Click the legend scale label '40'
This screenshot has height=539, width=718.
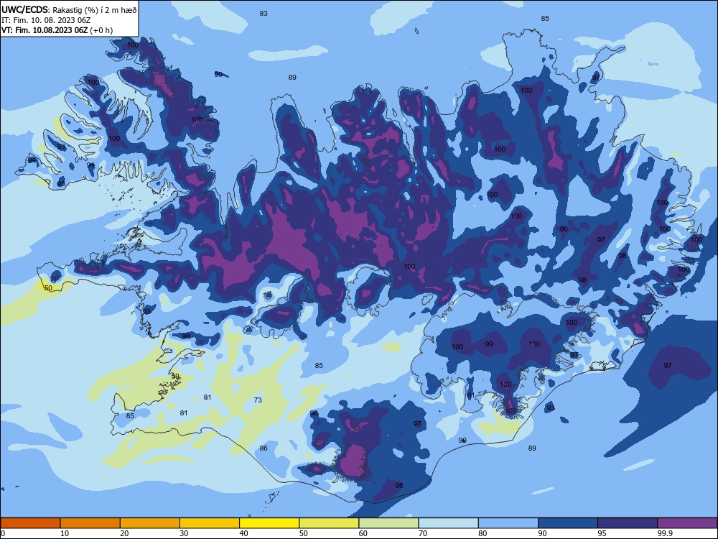[x=243, y=533]
